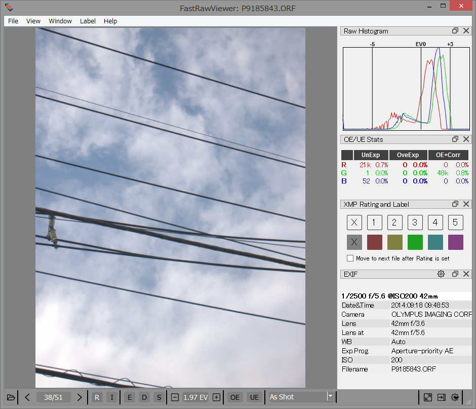
Task: Click the EXIF panel settings gear
Action: tap(441, 274)
